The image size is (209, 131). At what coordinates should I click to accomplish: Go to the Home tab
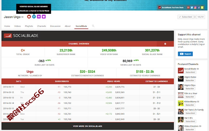[7, 26]
